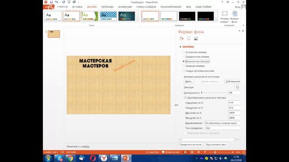
Task: Select the dark teal fifth theme thumbnail
Action: (126, 16)
